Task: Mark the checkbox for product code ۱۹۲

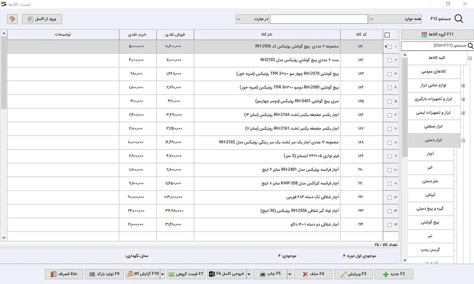Action: (390, 197)
